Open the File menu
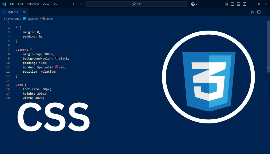This screenshot has width=270, height=154. [12, 4]
